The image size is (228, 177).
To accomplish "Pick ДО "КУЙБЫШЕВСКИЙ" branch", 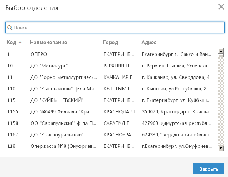I will [112, 100].
